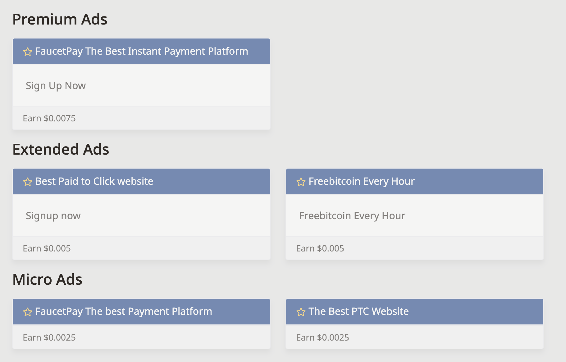The width and height of the screenshot is (566, 362).
Task: Click star icon beside Best Paid to Click
Action: tap(28, 182)
